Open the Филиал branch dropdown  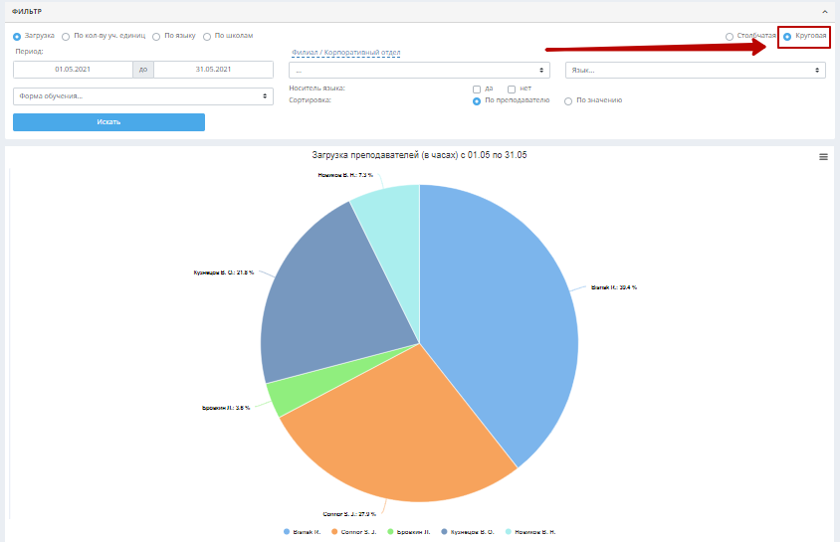[419, 70]
